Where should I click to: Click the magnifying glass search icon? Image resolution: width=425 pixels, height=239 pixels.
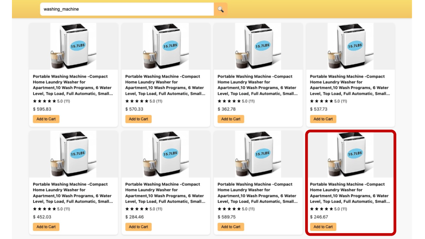221,9
